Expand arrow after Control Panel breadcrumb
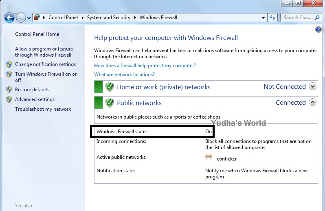The height and width of the screenshot is (211, 325). point(83,18)
